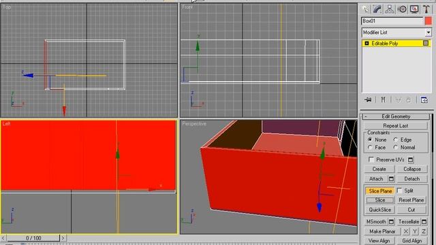This screenshot has height=245, width=436.
Task: Enable the Split checkbox
Action: (399, 191)
